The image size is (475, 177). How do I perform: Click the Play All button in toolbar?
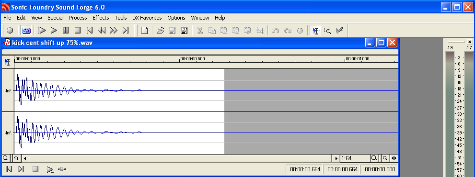click(42, 30)
